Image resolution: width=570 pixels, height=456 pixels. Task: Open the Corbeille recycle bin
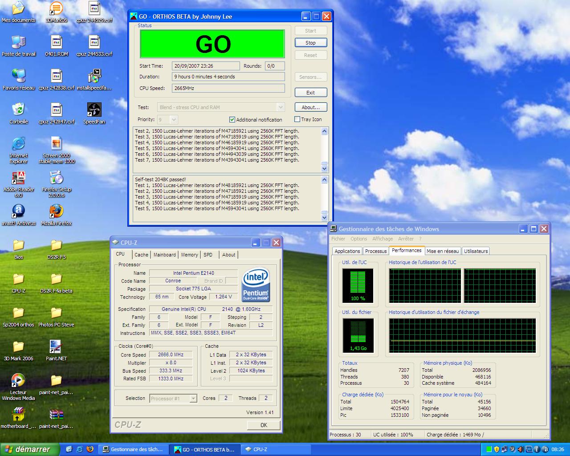pyautogui.click(x=18, y=110)
